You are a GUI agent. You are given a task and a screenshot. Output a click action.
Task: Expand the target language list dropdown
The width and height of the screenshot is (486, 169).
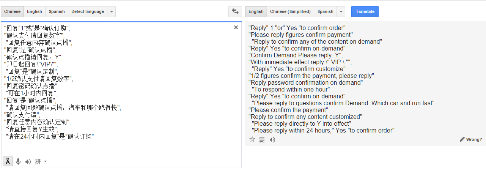[341, 11]
